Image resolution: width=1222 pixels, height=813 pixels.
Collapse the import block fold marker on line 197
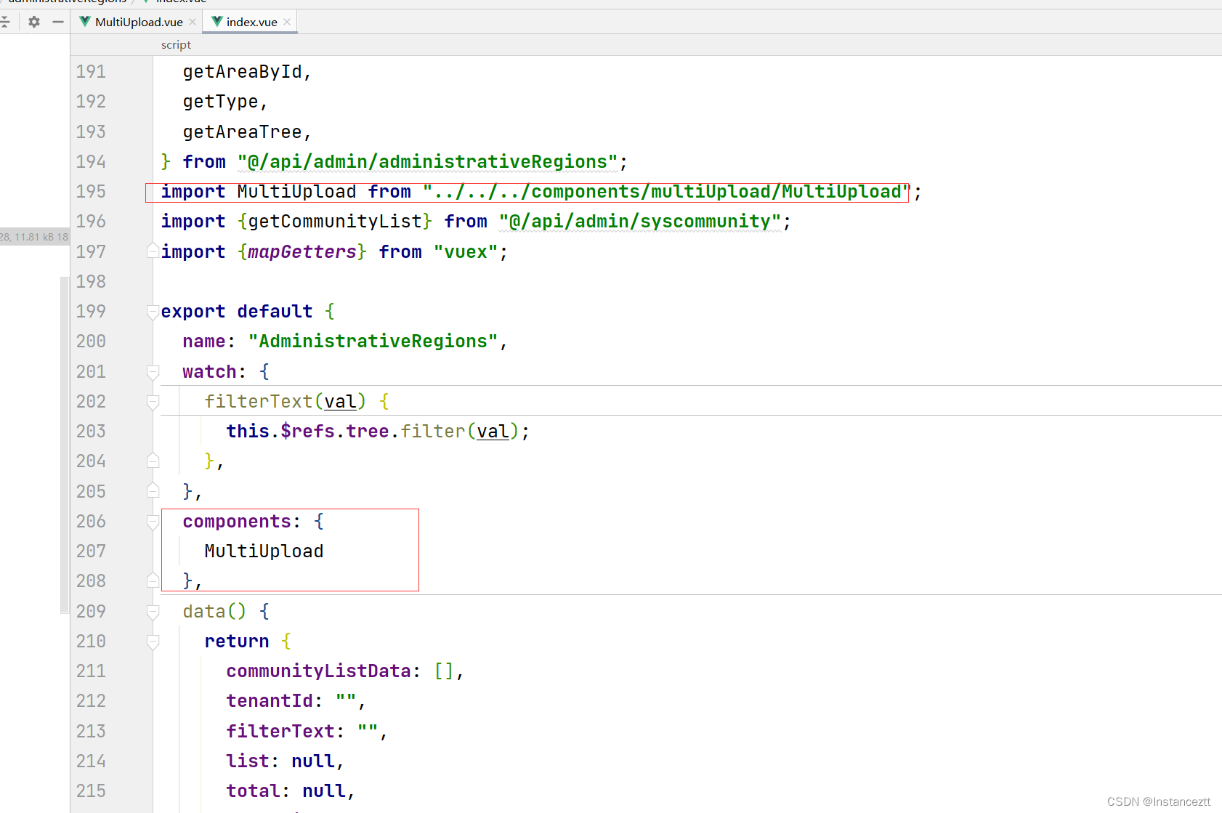[x=153, y=251]
